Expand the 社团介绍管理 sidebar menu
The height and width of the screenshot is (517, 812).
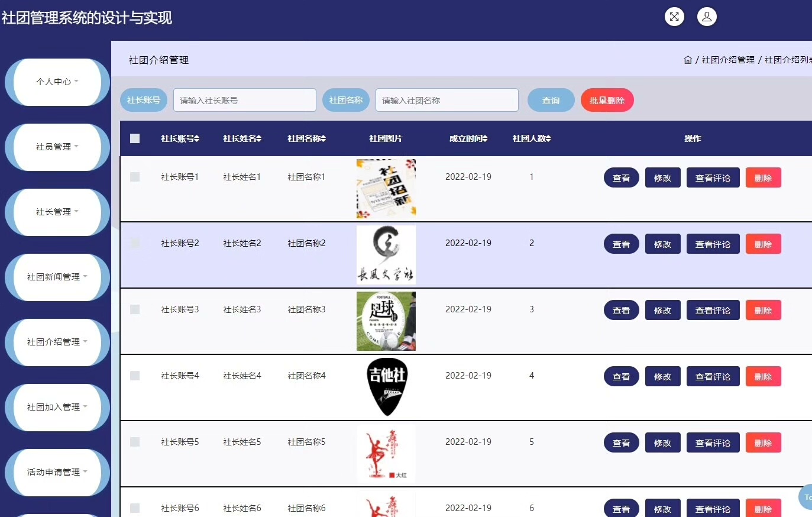click(x=57, y=342)
